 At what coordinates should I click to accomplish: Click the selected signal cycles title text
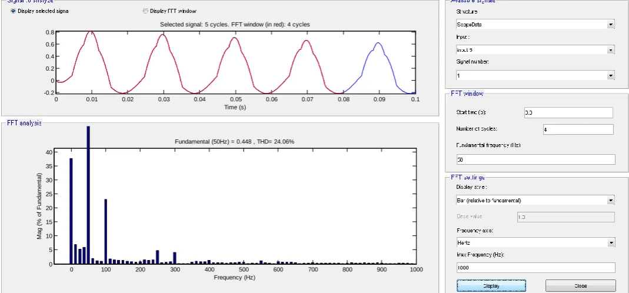[x=235, y=25]
